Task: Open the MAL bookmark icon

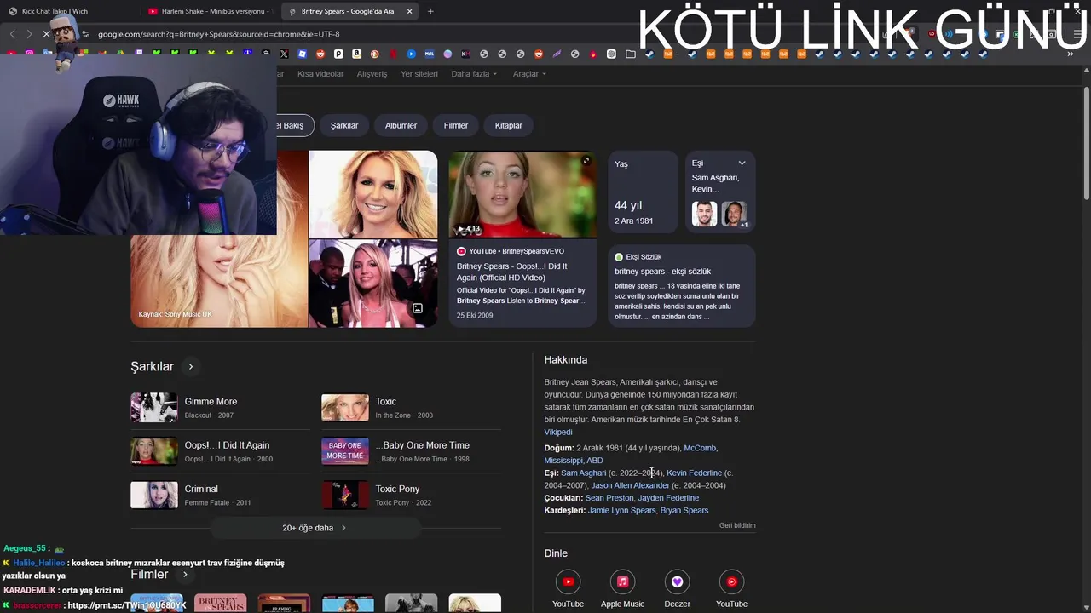Action: 430,54
